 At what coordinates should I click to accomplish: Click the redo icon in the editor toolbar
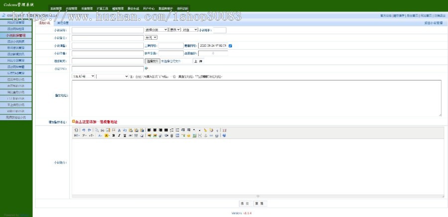pos(89,130)
